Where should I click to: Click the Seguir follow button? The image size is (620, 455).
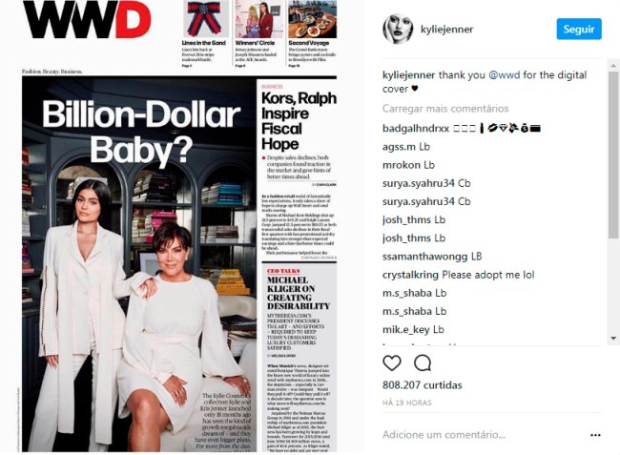coord(579,29)
